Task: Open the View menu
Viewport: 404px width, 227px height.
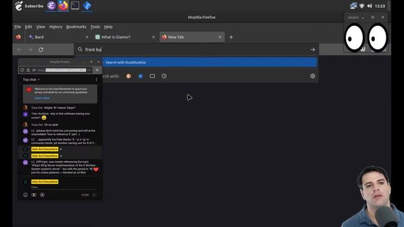Action: (x=40, y=26)
